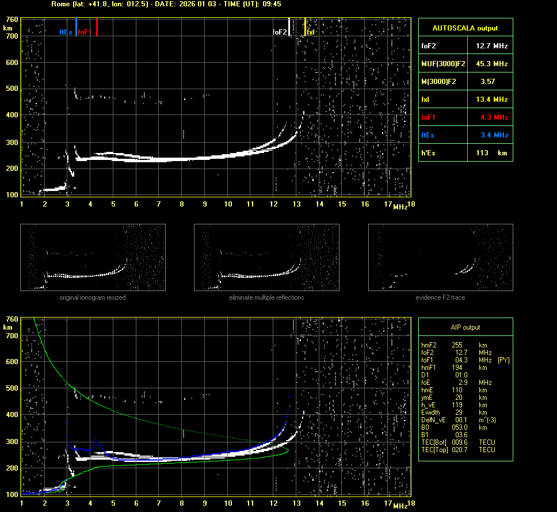The width and height of the screenshot is (557, 512).
Task: Open the evidence F2 trace thumbnail
Action: 440,258
